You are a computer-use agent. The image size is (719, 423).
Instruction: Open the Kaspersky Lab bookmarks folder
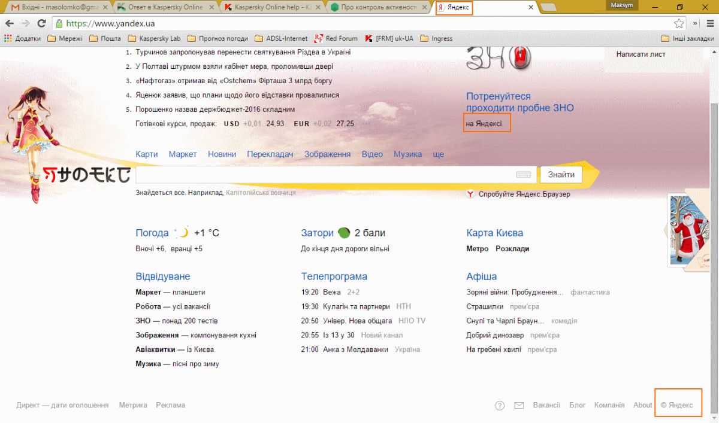click(154, 38)
